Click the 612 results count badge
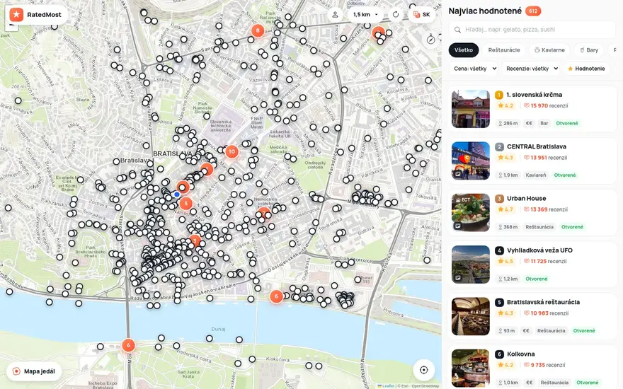Image resolution: width=623 pixels, height=389 pixels. tap(533, 11)
